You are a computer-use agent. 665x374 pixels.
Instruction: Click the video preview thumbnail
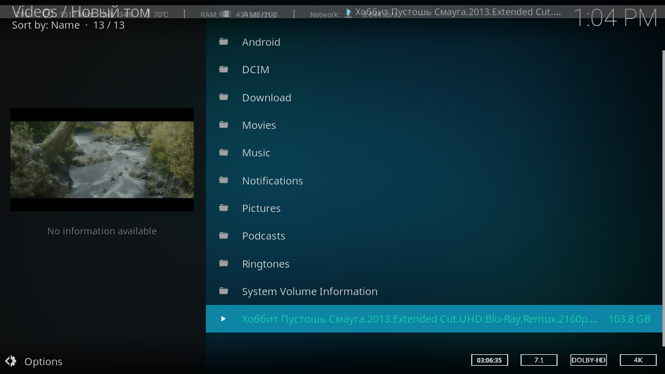(102, 159)
